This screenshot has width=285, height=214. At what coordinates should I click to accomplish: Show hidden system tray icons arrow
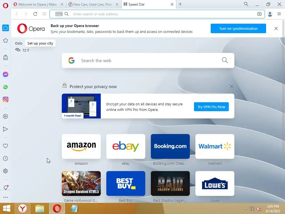[245, 209]
